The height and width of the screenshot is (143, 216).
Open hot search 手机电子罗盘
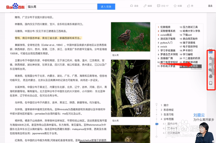[168, 66]
